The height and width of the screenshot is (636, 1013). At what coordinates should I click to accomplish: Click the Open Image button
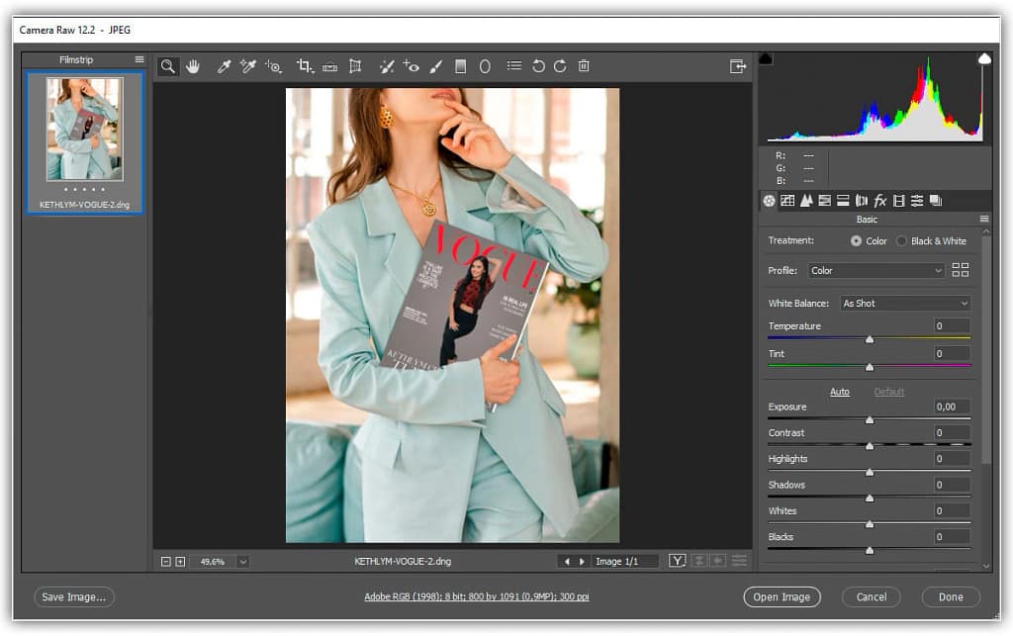[782, 597]
